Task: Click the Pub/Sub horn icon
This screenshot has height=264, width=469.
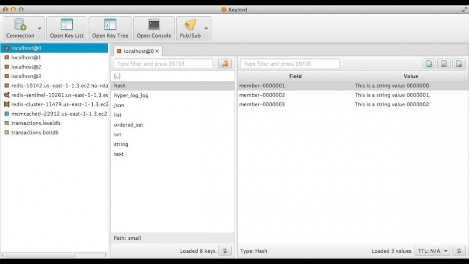Action: (x=190, y=25)
